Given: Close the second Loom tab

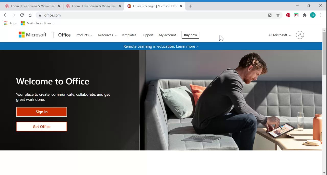Looking at the screenshot, I should [x=120, y=6].
